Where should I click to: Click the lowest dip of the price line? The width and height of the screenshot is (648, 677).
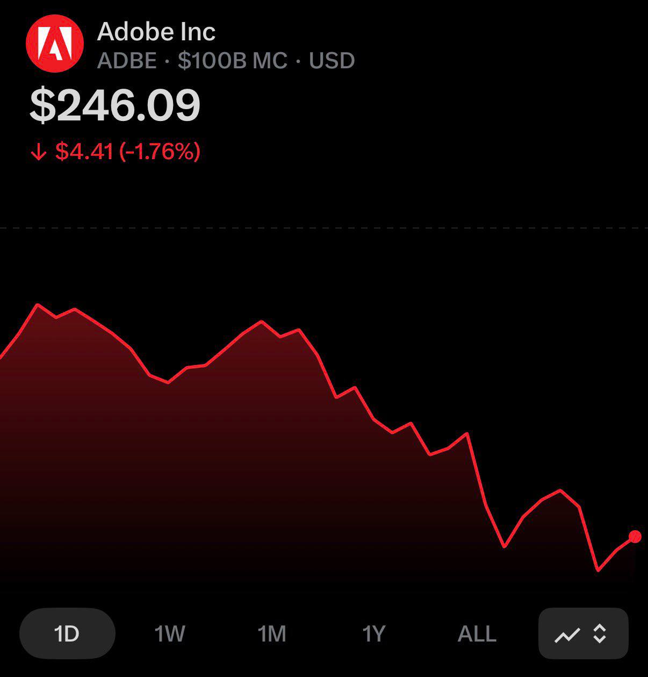pos(598,570)
